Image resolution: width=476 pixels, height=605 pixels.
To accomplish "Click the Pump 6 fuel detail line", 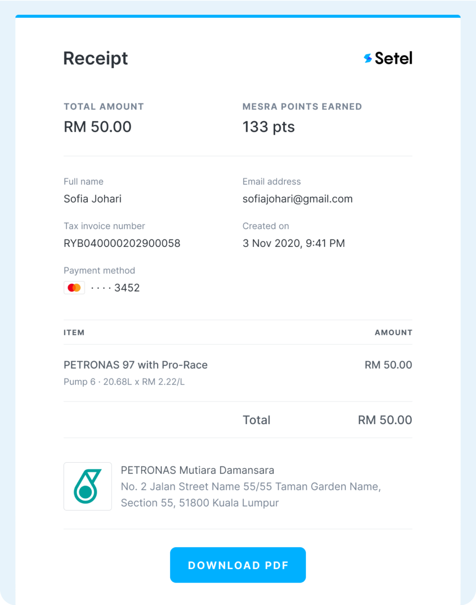I will tap(124, 382).
